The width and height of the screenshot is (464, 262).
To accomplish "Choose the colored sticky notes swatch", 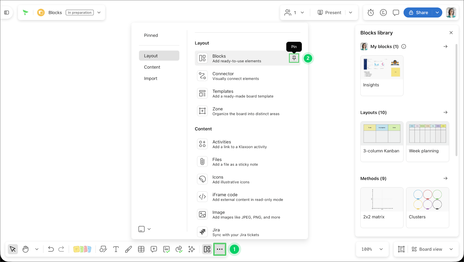I will (x=82, y=249).
